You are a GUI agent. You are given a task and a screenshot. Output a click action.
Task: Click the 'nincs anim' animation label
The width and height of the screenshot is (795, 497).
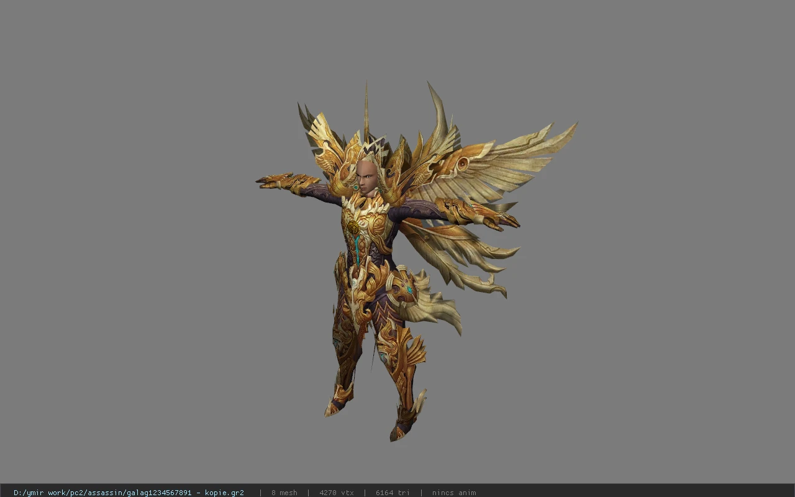(454, 493)
